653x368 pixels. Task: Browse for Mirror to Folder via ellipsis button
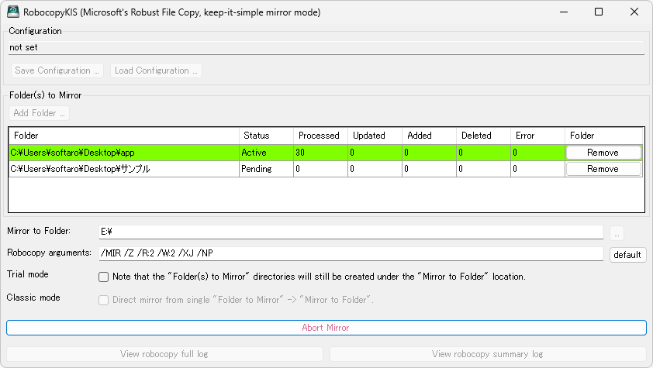(617, 232)
